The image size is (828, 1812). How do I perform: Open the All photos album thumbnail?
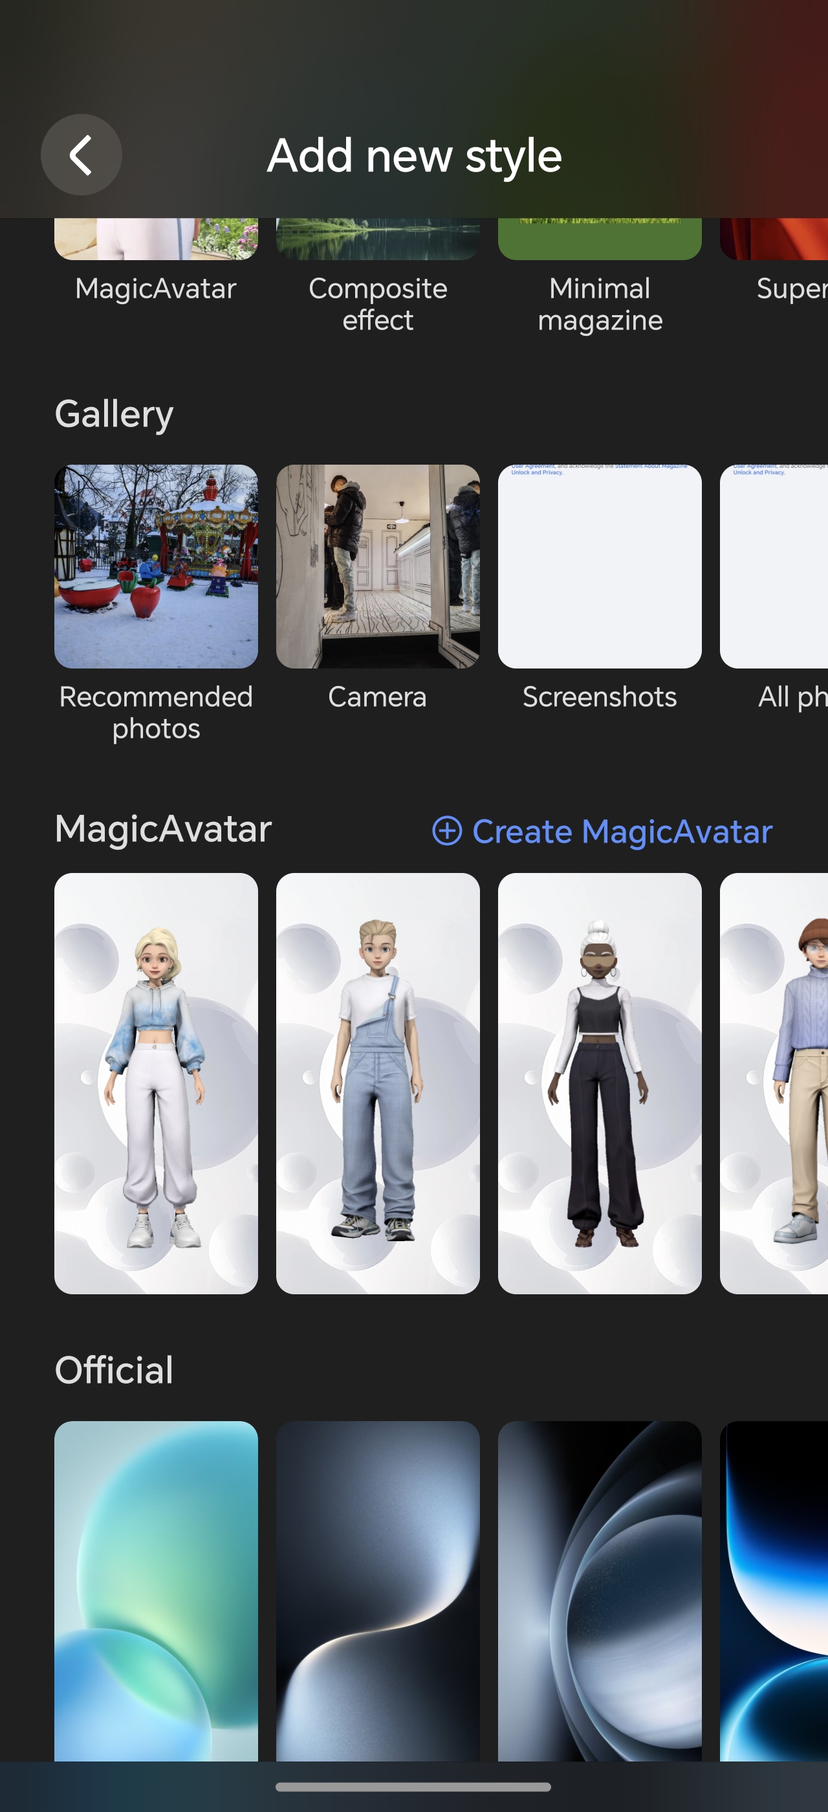coord(774,566)
